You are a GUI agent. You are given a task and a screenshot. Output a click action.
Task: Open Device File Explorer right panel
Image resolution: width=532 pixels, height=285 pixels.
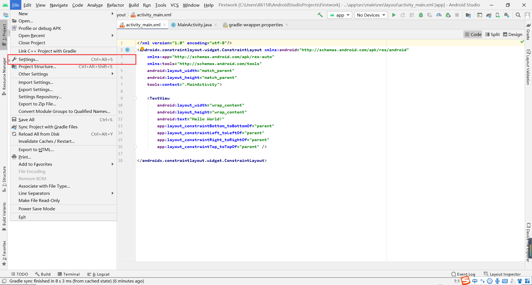click(528, 242)
